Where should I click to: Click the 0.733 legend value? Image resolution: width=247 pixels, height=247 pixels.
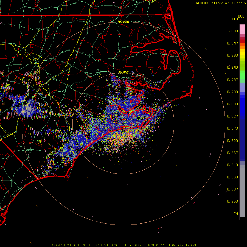[x=232, y=92]
